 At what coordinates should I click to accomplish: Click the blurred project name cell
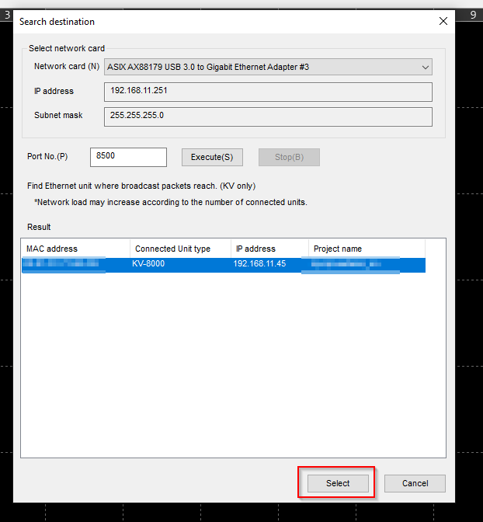point(350,265)
